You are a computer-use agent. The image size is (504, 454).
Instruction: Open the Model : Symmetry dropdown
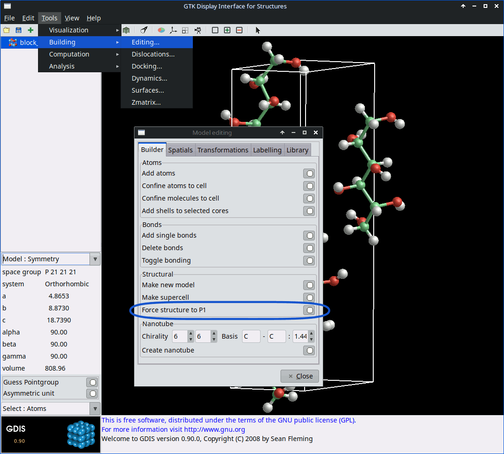coord(51,259)
